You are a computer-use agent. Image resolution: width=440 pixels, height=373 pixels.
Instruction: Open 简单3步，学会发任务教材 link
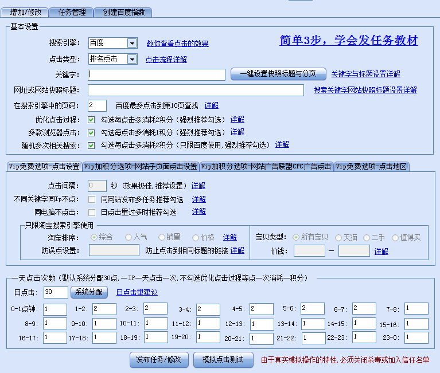349,40
